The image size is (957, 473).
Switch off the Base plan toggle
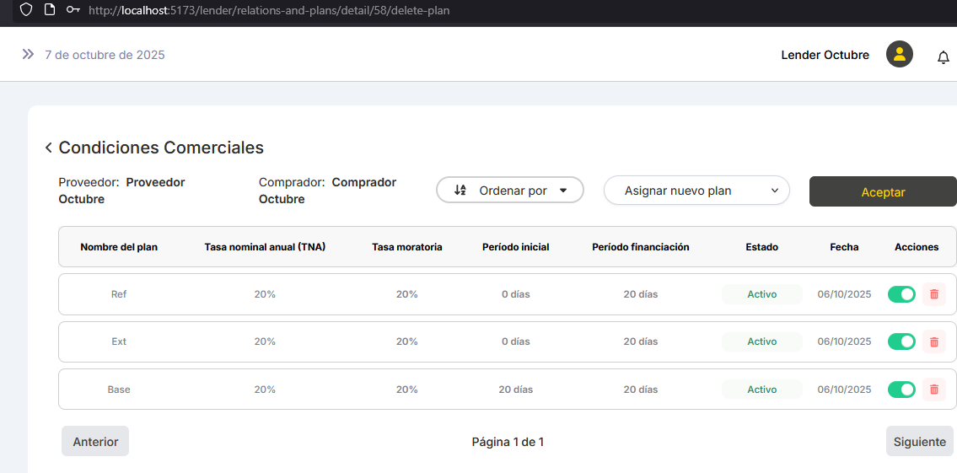tap(901, 390)
